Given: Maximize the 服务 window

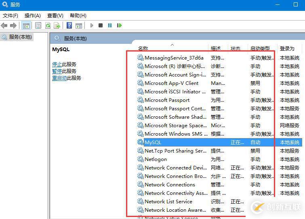Looking at the screenshot, I should [296, 4].
